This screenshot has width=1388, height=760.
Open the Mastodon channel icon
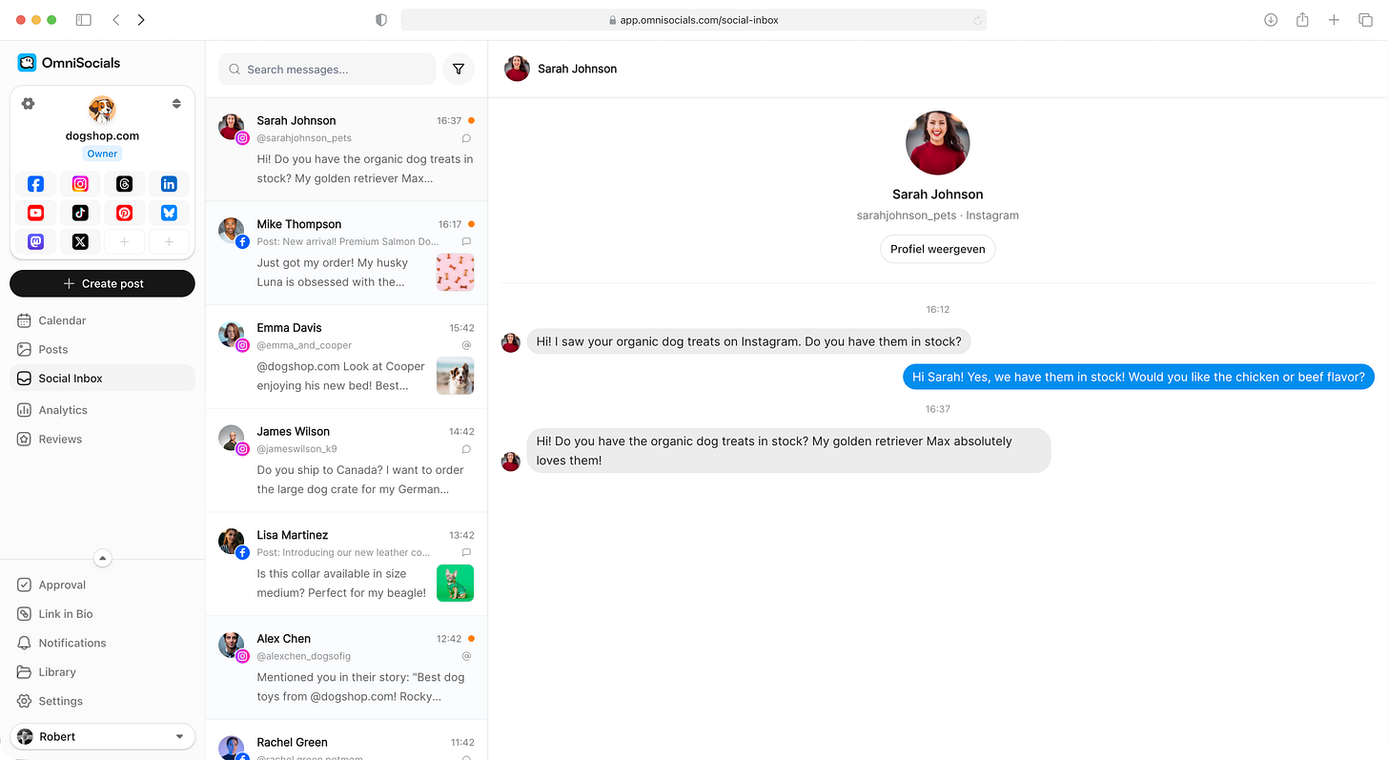coord(35,241)
